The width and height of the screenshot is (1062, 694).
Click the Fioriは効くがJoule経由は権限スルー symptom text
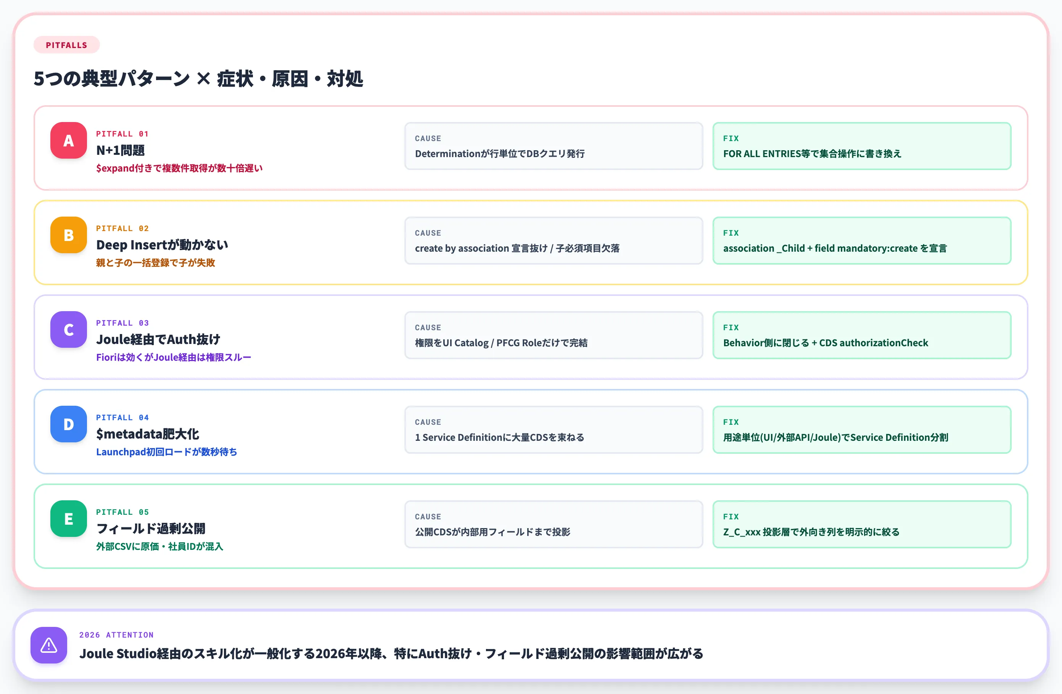pos(174,357)
